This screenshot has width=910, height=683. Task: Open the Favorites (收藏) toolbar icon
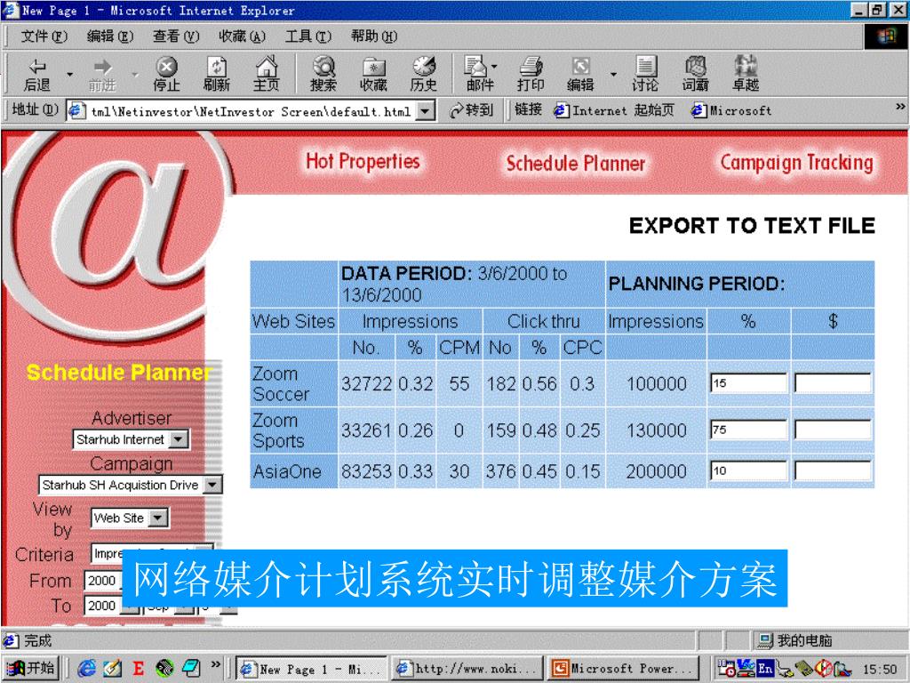pos(373,75)
